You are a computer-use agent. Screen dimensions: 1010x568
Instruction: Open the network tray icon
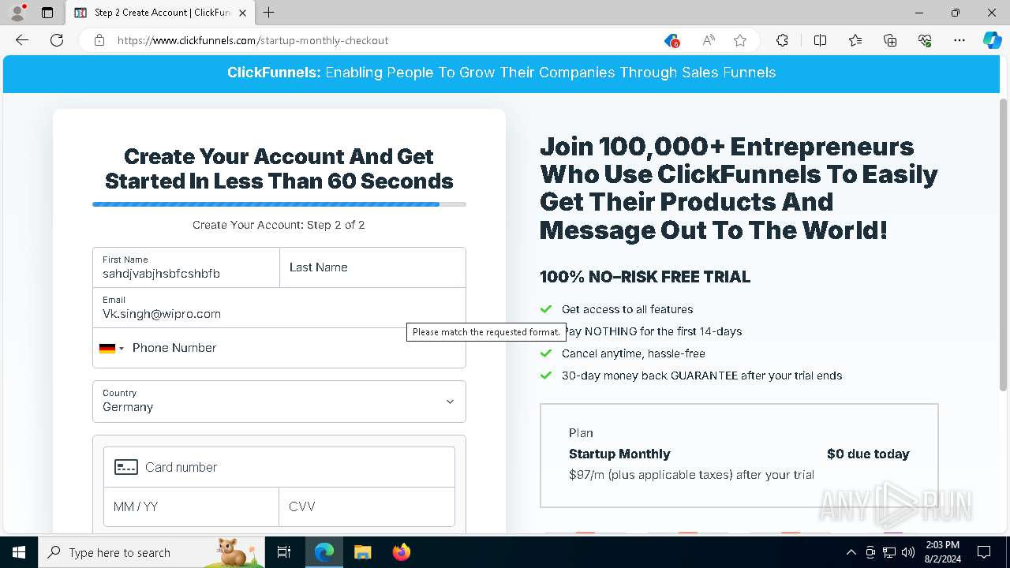(x=889, y=552)
